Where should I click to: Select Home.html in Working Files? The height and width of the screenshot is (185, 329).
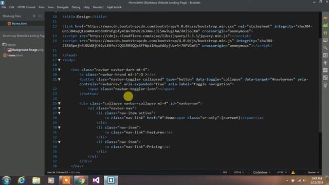click(20, 24)
